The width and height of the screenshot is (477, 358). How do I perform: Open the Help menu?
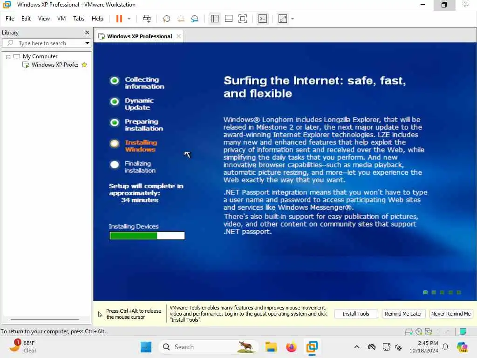(x=97, y=19)
